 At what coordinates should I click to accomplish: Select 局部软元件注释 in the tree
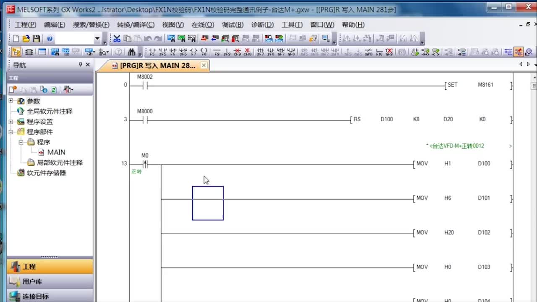[60, 163]
